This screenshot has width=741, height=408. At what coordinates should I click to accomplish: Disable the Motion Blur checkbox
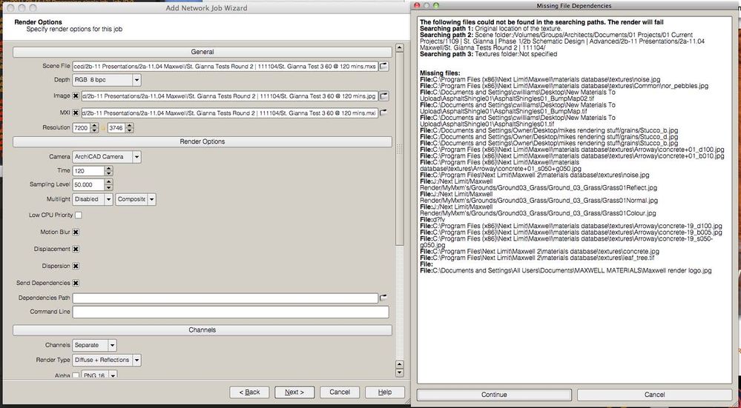76,232
